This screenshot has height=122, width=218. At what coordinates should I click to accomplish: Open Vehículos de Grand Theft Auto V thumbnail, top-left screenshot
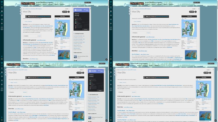point(75,57)
